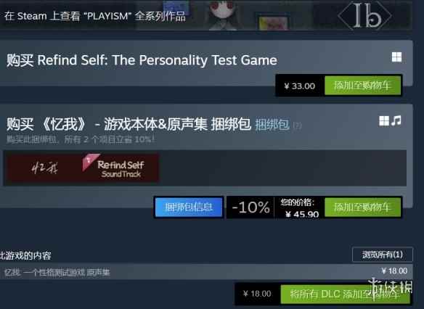Select the 忆我 原声集 DLC row
Image resolution: width=424 pixels, height=309 pixels.
206,272
